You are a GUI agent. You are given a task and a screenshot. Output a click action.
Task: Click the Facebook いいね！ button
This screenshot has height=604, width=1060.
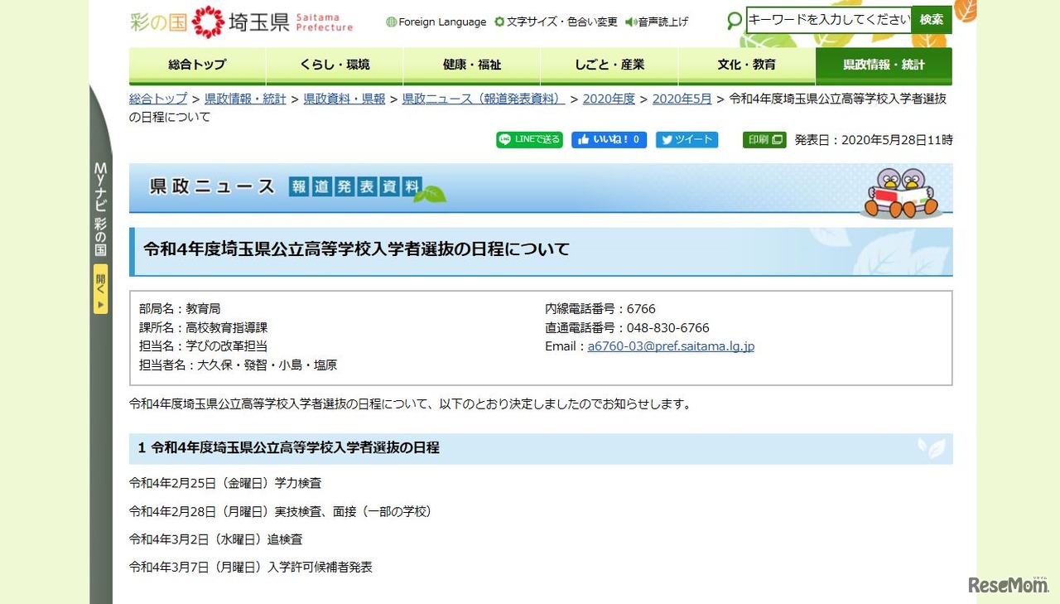click(609, 139)
